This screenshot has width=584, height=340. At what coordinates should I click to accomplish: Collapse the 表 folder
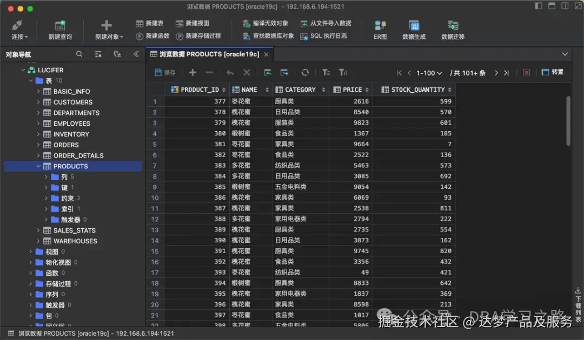pyautogui.click(x=30, y=80)
